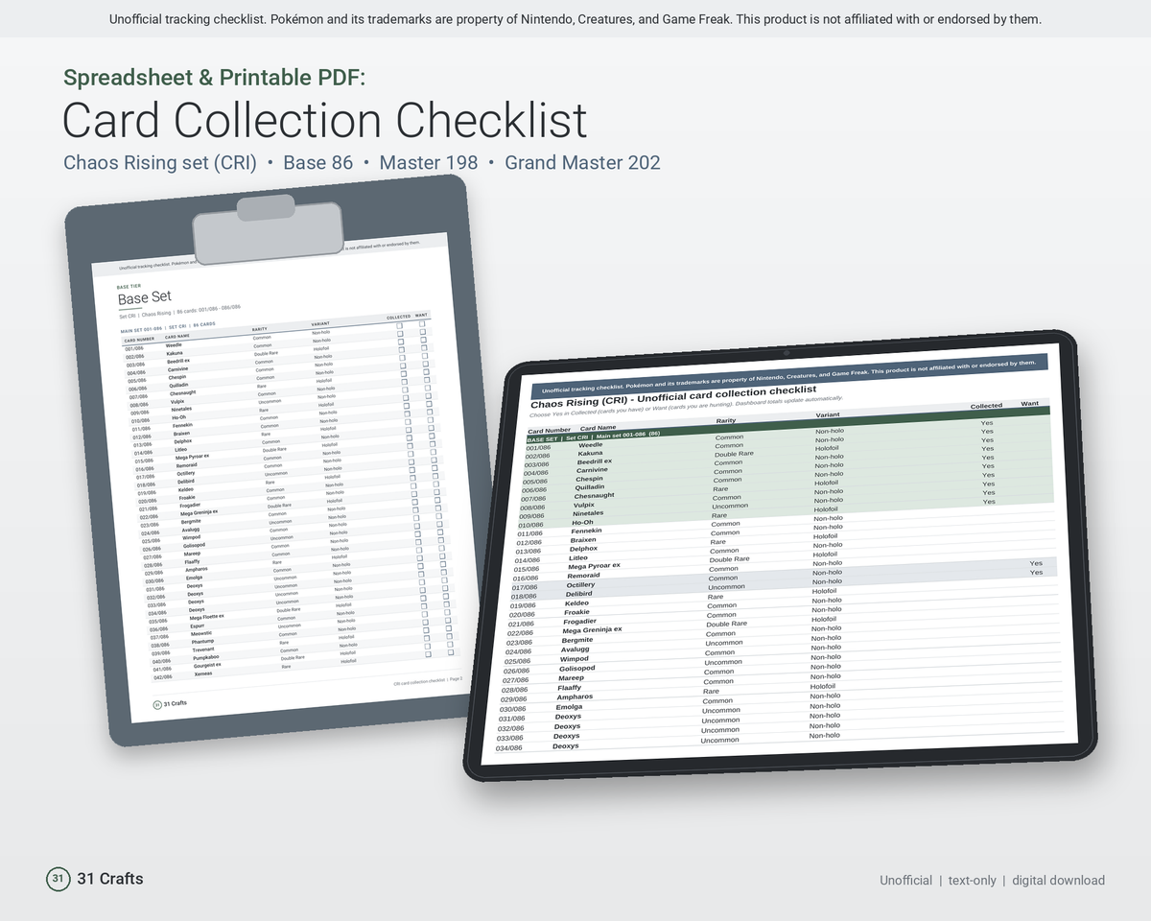1151x921 pixels.
Task: Open Want cell showing Yes for Mega Pyroar ex
Action: pos(1036,564)
